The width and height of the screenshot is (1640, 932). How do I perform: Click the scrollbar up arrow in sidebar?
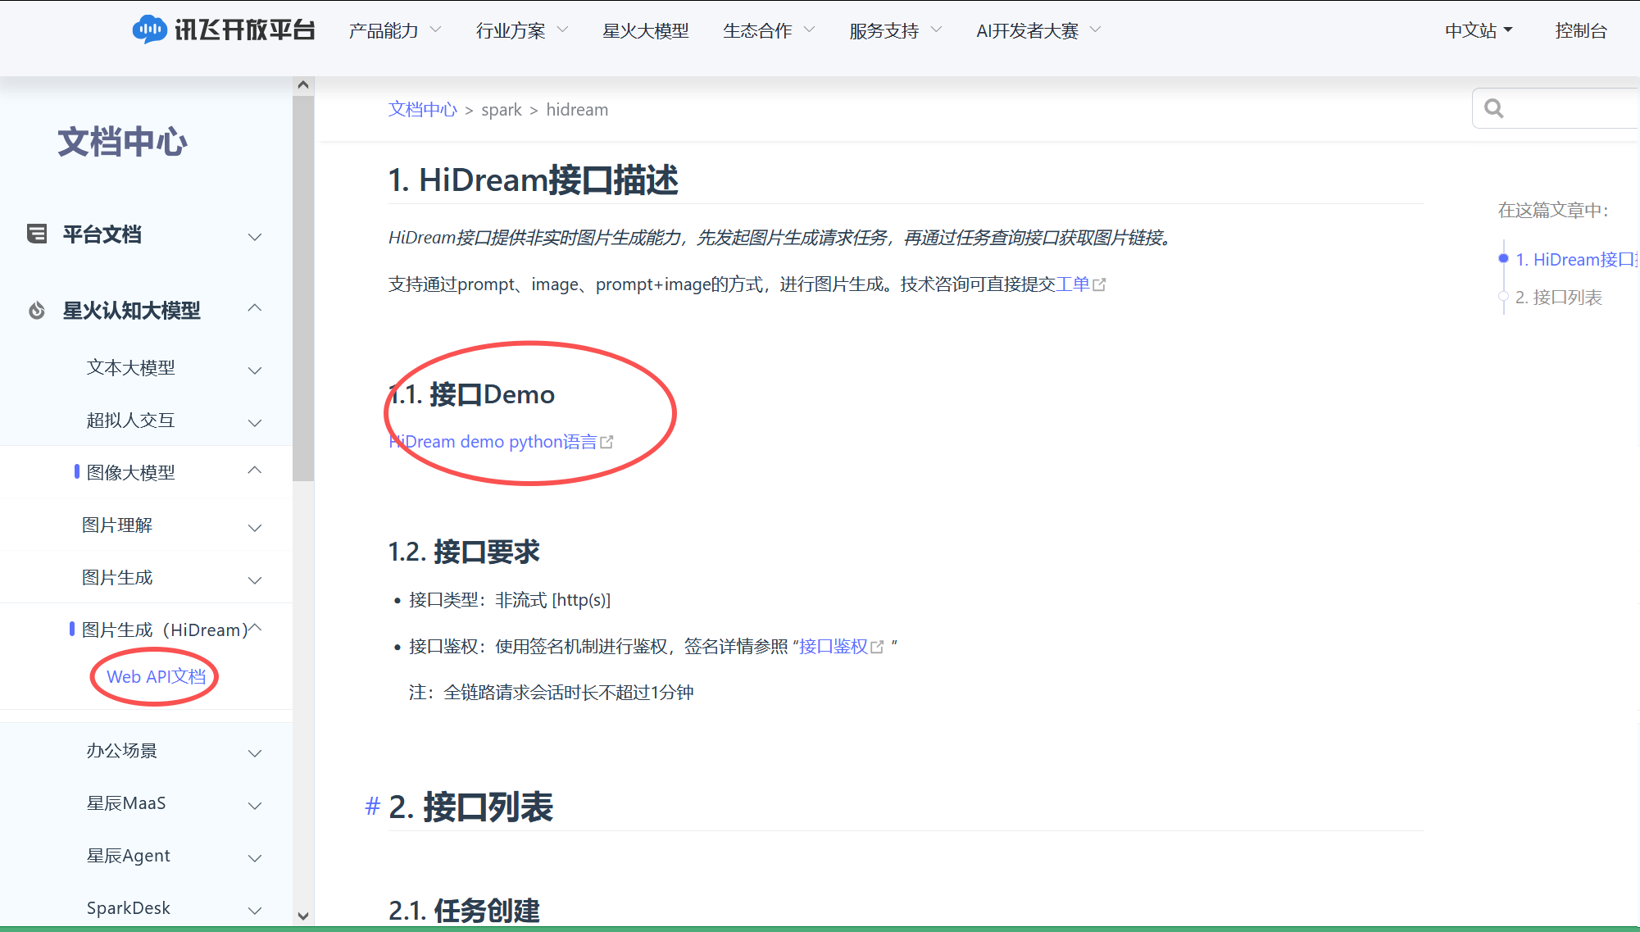[x=303, y=84]
